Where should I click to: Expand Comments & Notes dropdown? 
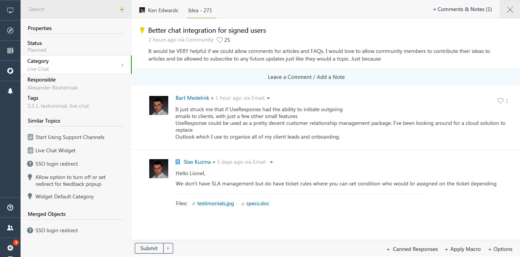463,10
